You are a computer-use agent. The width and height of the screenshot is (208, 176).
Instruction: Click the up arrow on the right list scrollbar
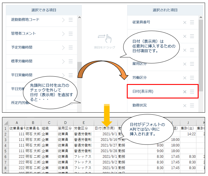[x=201, y=17]
